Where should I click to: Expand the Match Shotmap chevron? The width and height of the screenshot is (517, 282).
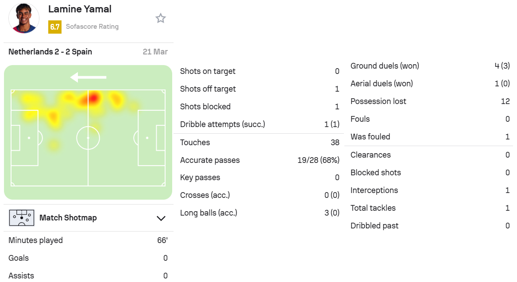coord(161,218)
